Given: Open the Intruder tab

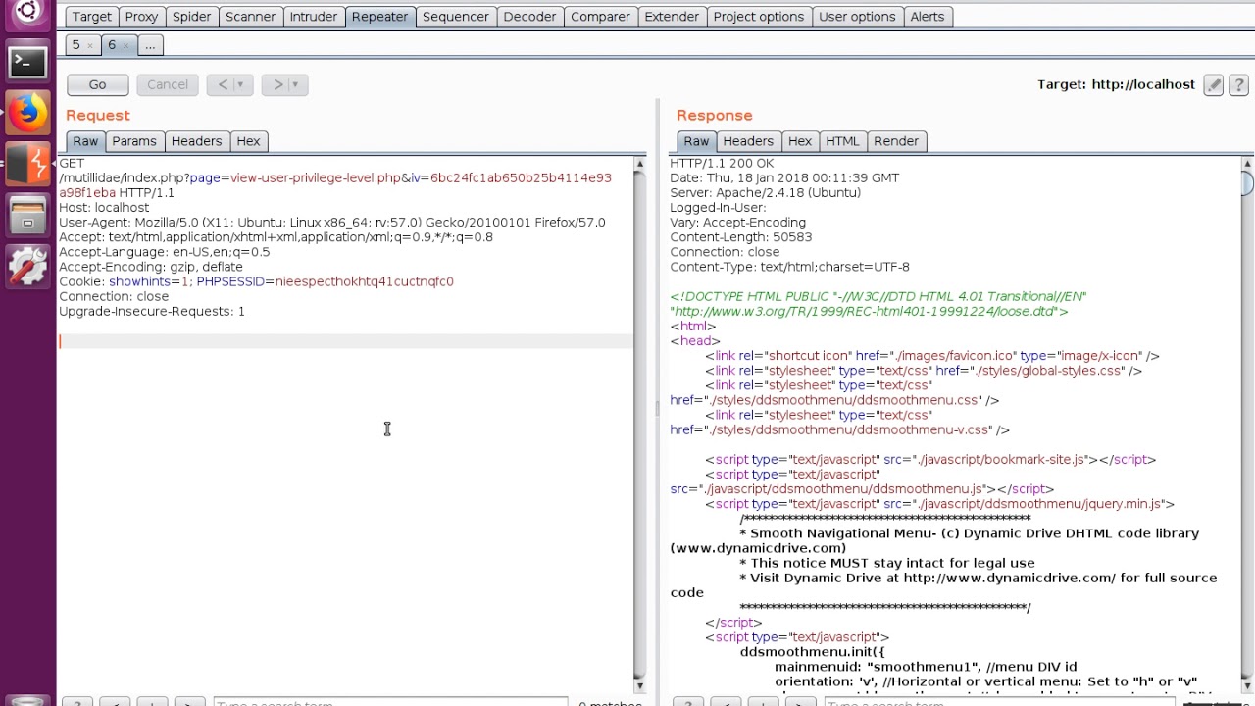Looking at the screenshot, I should (x=313, y=17).
